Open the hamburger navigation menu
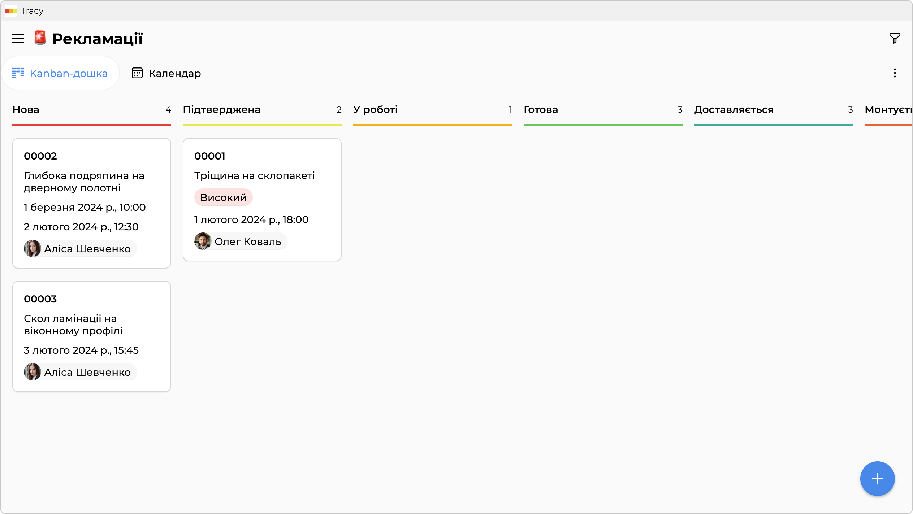The width and height of the screenshot is (913, 514). pyautogui.click(x=18, y=38)
